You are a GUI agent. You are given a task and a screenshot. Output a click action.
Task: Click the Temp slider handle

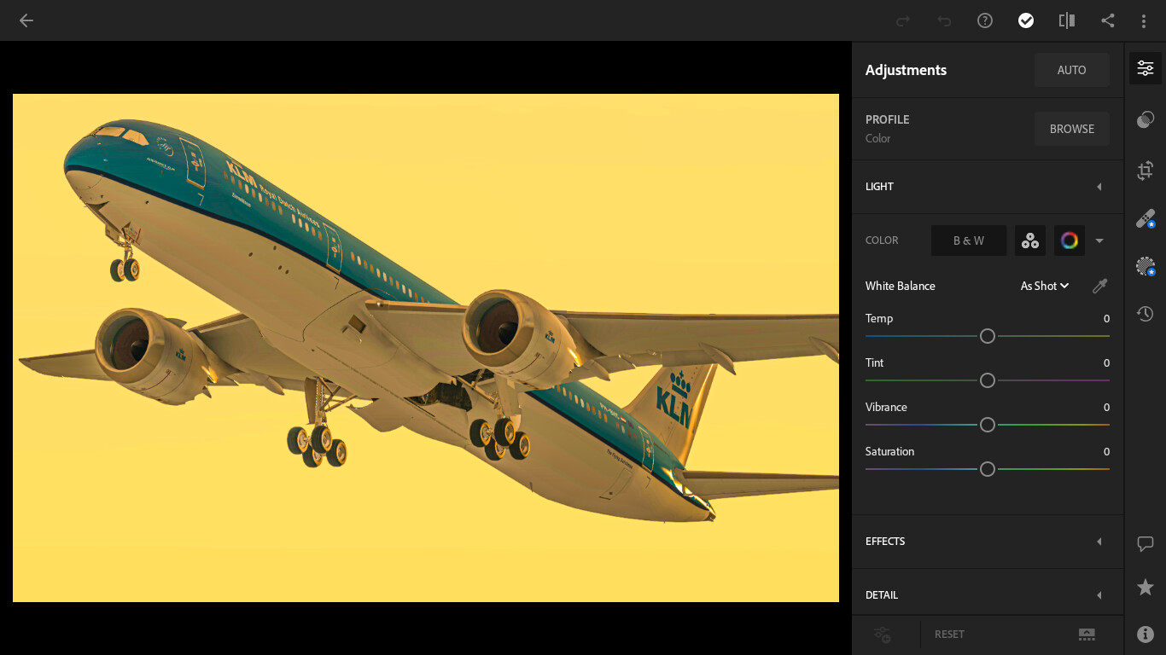click(988, 336)
